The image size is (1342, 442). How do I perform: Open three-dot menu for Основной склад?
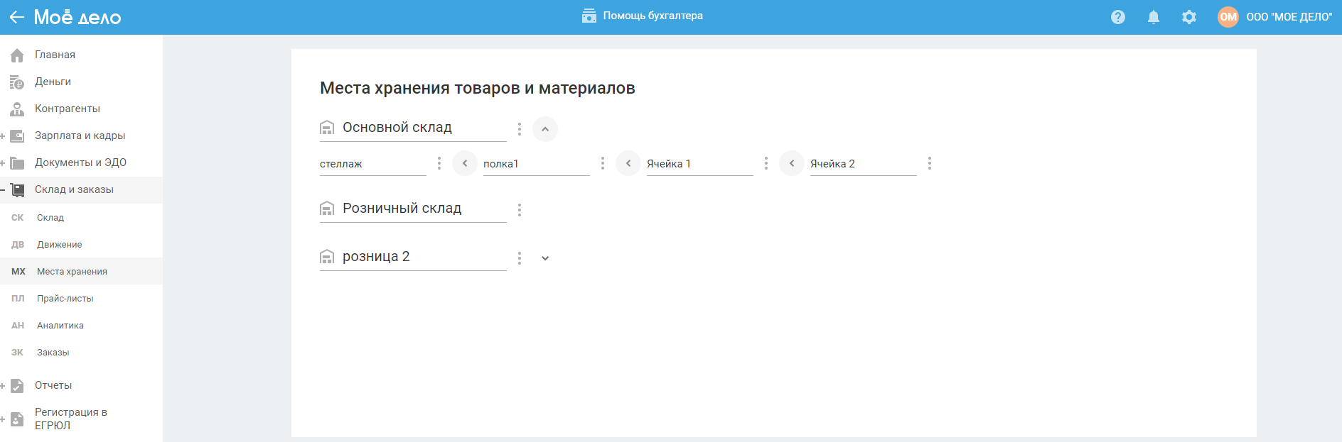point(520,129)
